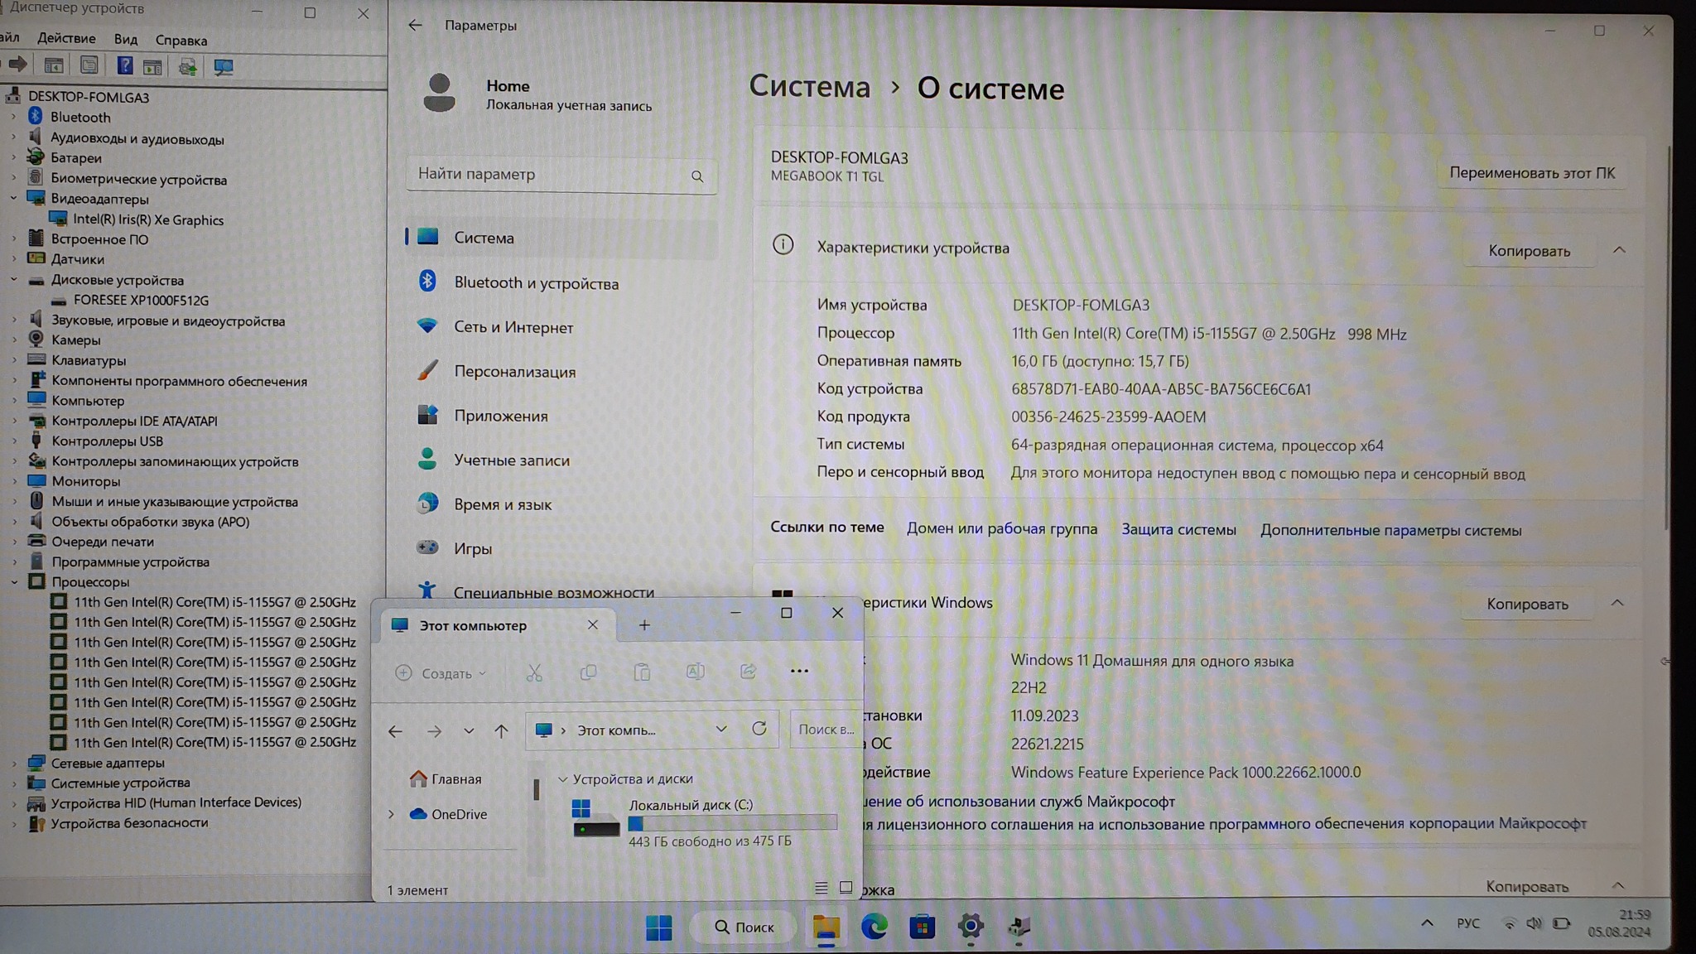Click the Help icon in Device Manager toolbar
The height and width of the screenshot is (954, 1696).
click(x=124, y=66)
